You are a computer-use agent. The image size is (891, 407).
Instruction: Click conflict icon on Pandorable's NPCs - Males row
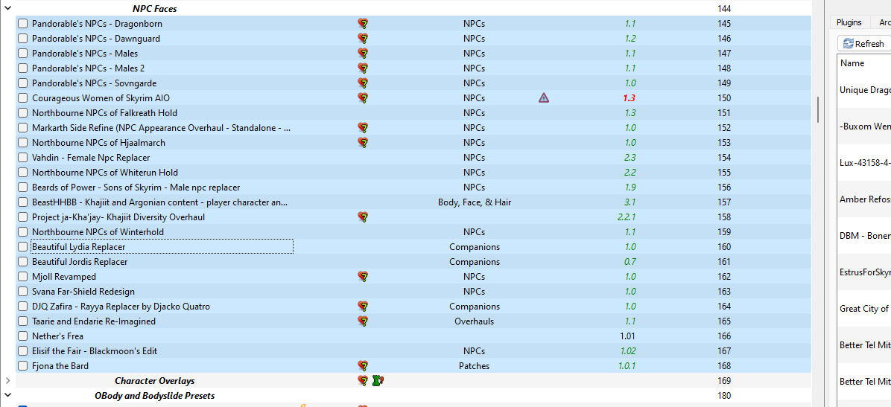(x=363, y=54)
